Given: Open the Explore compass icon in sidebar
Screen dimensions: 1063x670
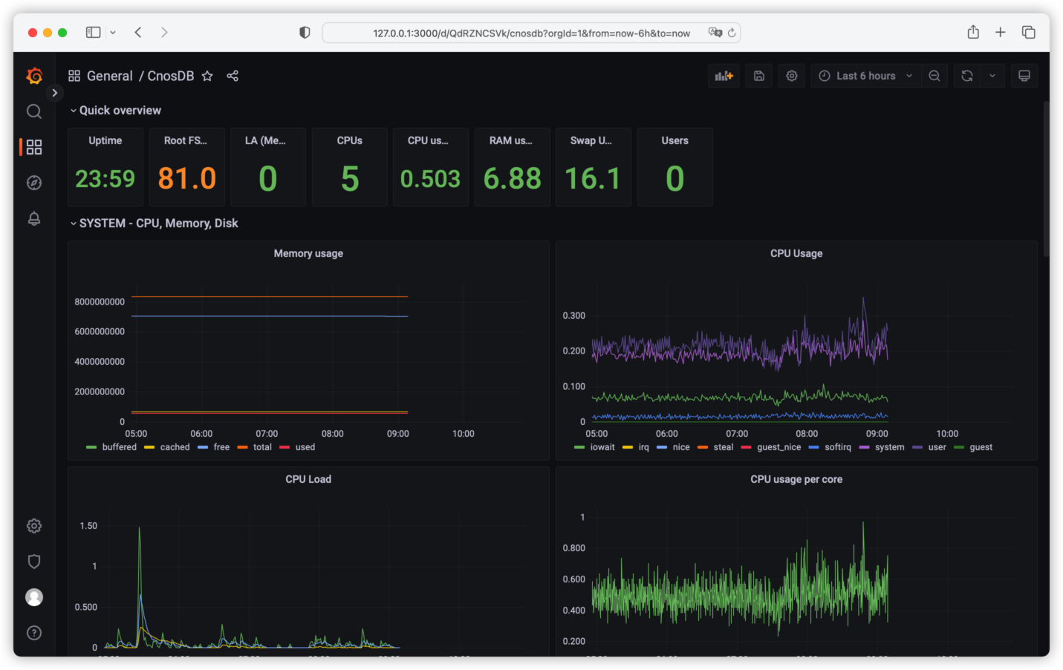Looking at the screenshot, I should [x=34, y=183].
